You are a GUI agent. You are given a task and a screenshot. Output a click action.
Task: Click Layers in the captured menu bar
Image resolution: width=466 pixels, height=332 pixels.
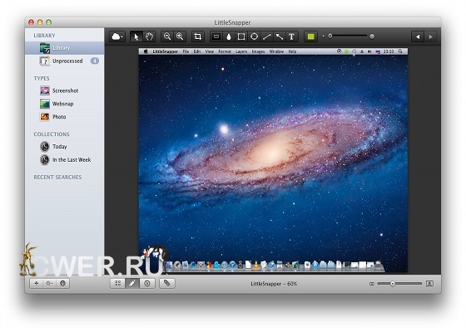click(241, 51)
